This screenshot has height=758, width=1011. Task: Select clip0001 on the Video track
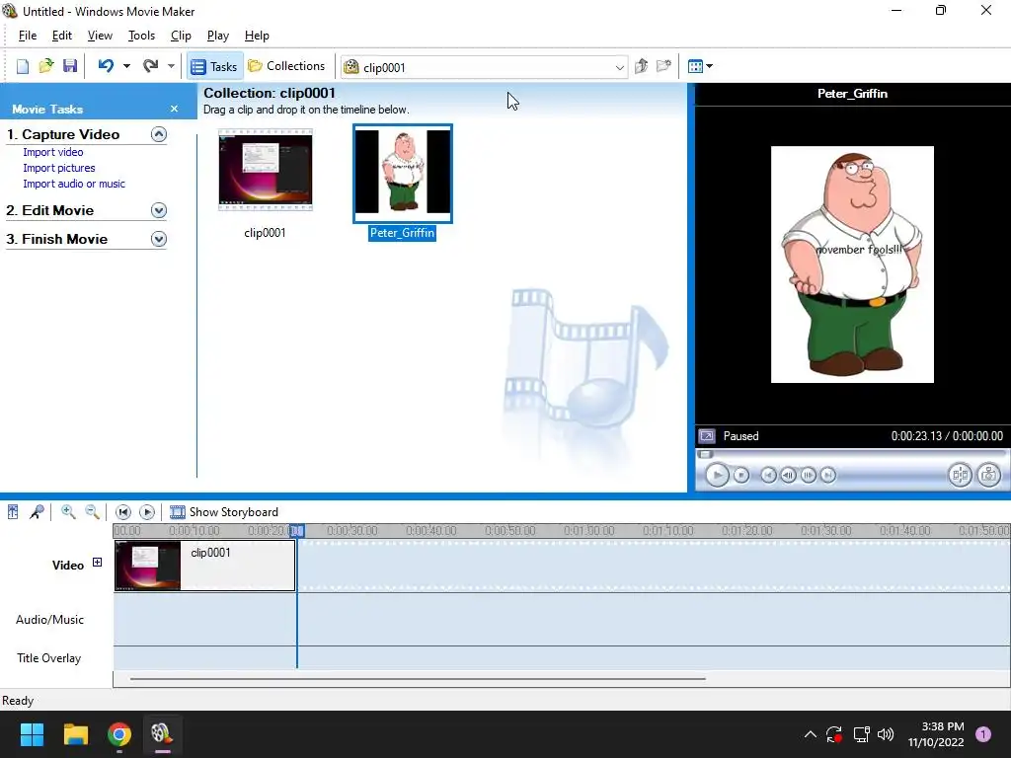(x=205, y=566)
